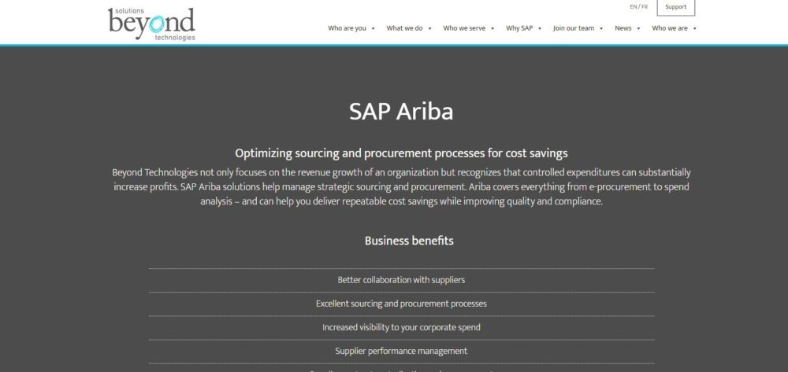This screenshot has width=788, height=372.
Task: Switch language to EN
Action: (x=633, y=6)
